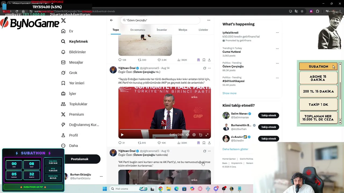The image size is (344, 193).
Task: Open Grok explain icon on Aug 14 tweet
Action: coord(205,68)
